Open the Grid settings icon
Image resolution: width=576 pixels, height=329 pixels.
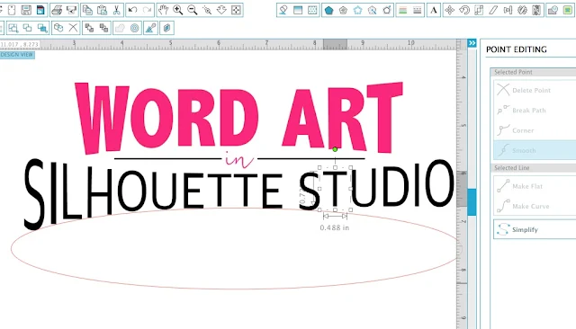(312, 10)
